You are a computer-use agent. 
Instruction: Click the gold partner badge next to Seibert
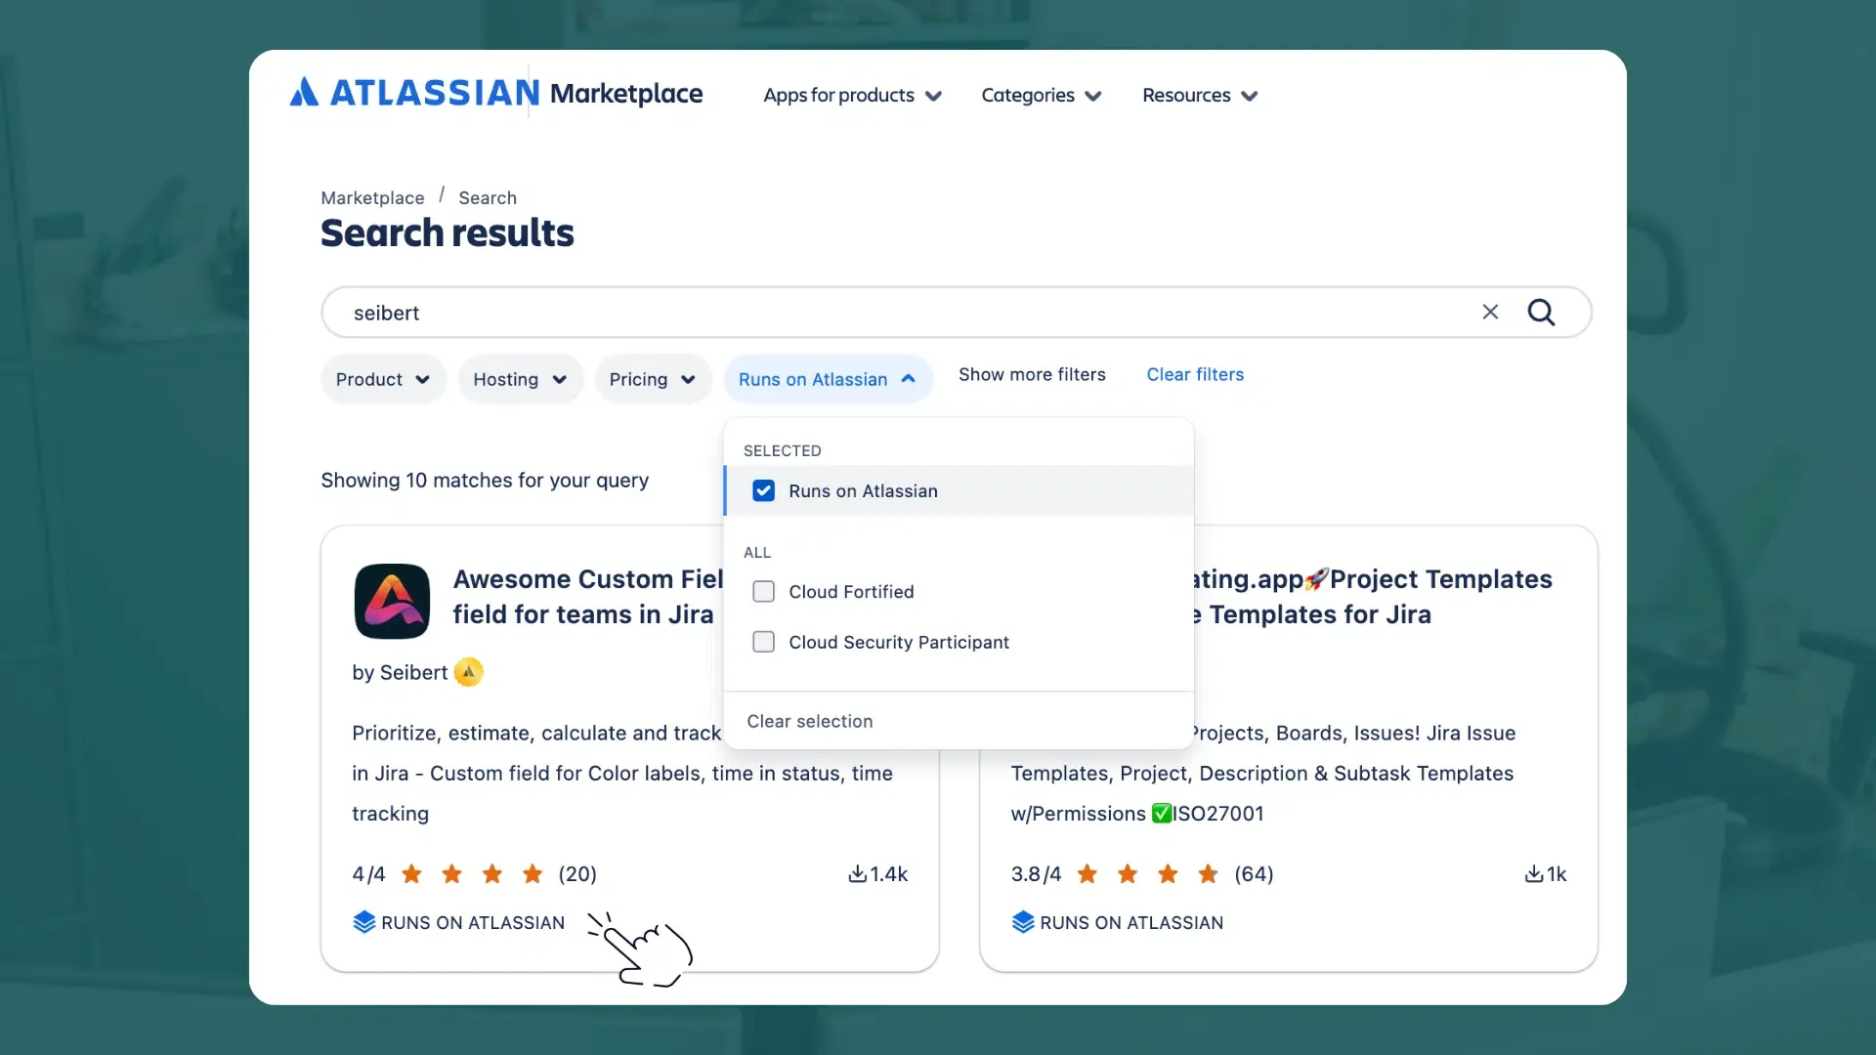(x=469, y=672)
